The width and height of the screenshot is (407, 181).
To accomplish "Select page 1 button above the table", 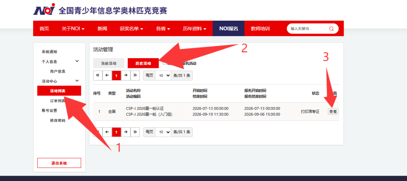I will [116, 75].
